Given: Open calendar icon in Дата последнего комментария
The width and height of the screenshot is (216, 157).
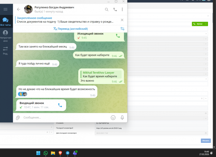Looking at the screenshot, I should [x=206, y=133].
